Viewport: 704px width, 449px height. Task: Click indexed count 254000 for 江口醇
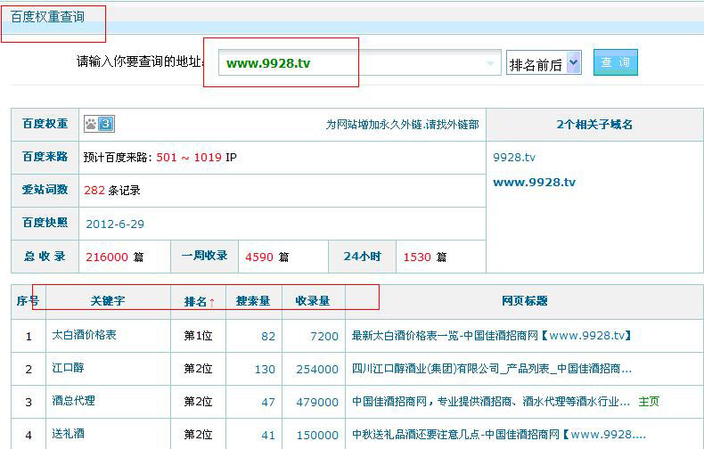[317, 370]
